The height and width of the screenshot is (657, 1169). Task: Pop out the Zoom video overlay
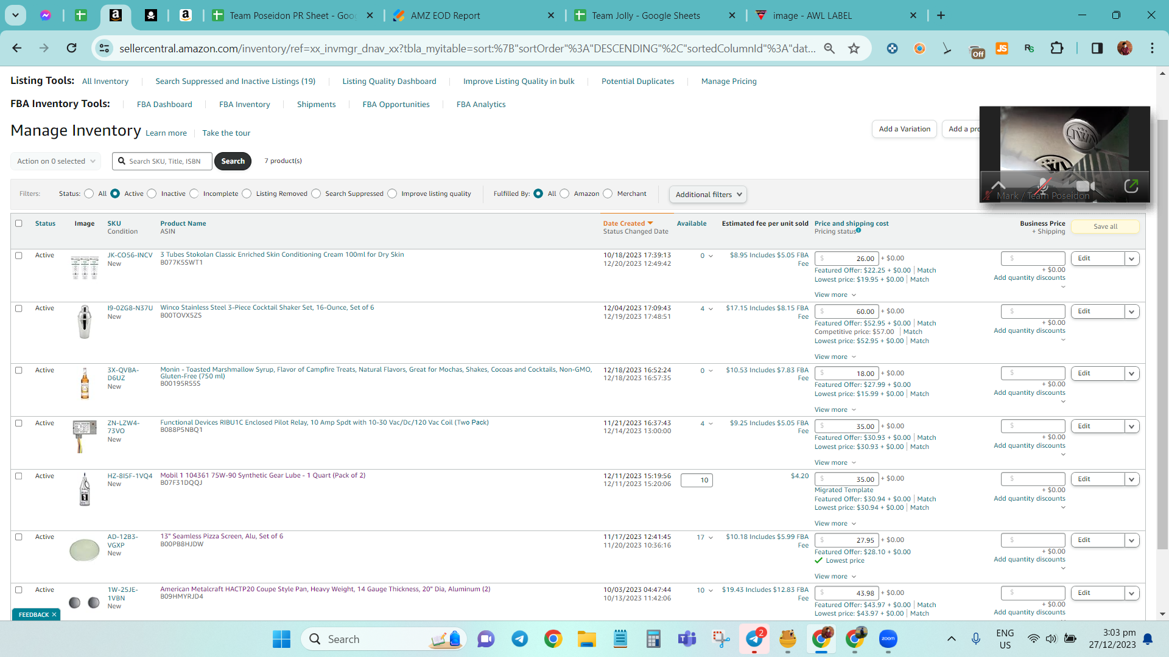pyautogui.click(x=1131, y=186)
